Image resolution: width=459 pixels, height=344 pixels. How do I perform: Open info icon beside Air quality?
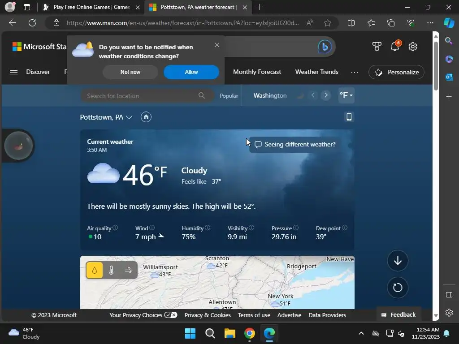tap(115, 228)
